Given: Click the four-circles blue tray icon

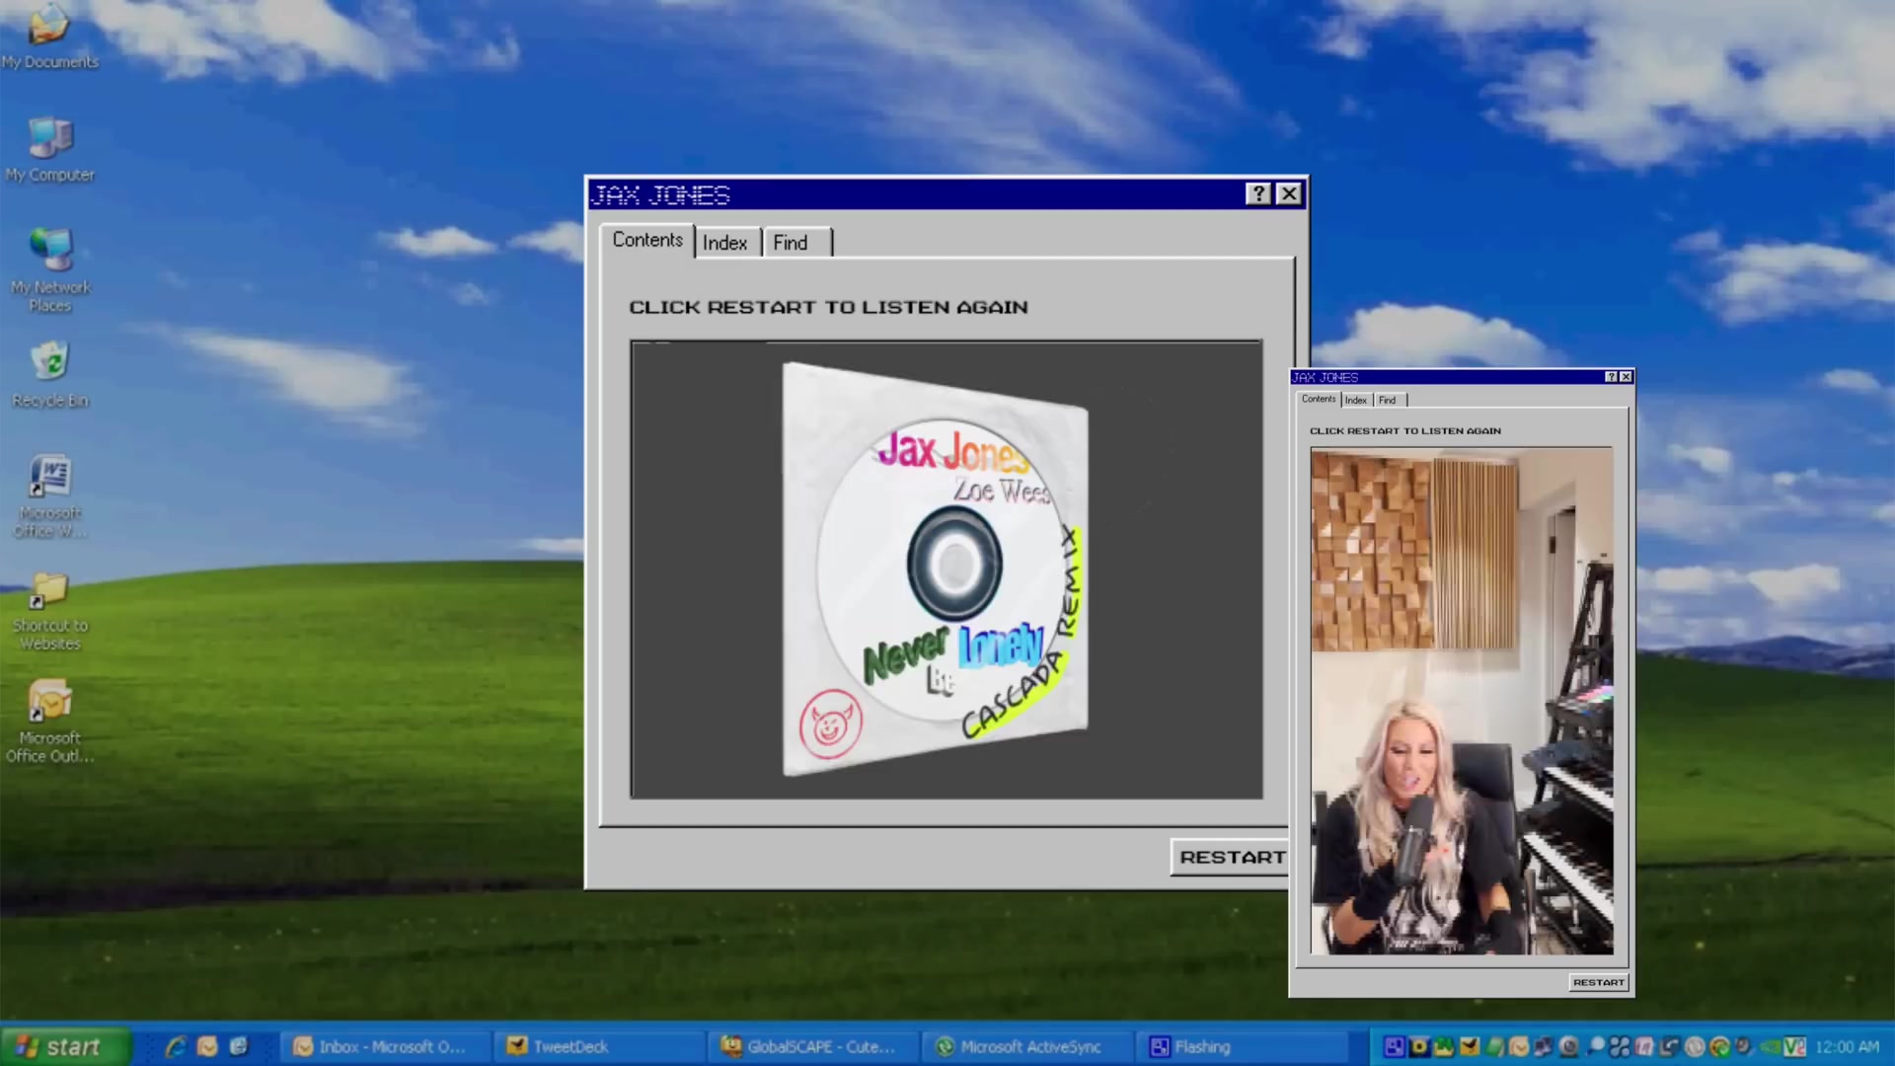Looking at the screenshot, I should (1620, 1046).
